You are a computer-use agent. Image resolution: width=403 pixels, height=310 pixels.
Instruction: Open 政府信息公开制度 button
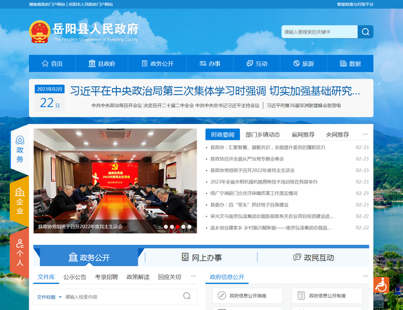point(327,296)
